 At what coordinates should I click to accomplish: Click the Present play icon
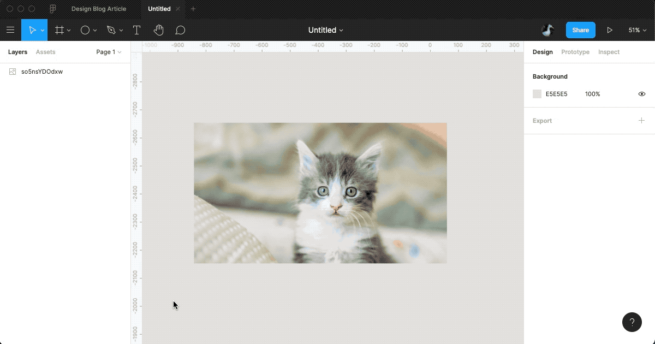(610, 30)
